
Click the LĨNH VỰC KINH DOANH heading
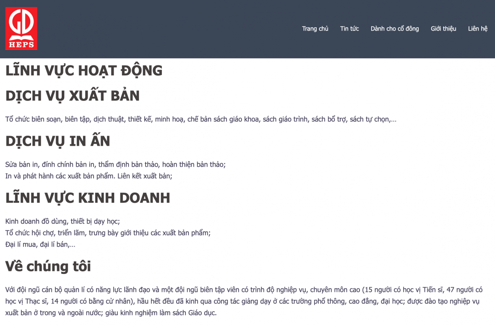pyautogui.click(x=88, y=198)
